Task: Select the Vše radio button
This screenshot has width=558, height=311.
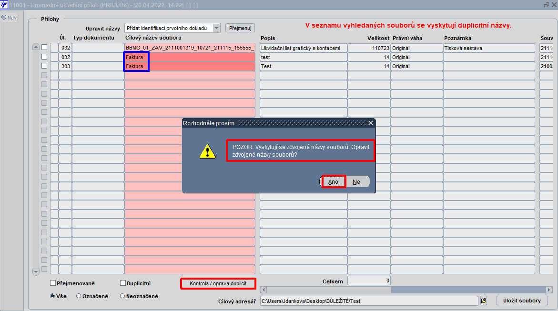Action: (53, 296)
